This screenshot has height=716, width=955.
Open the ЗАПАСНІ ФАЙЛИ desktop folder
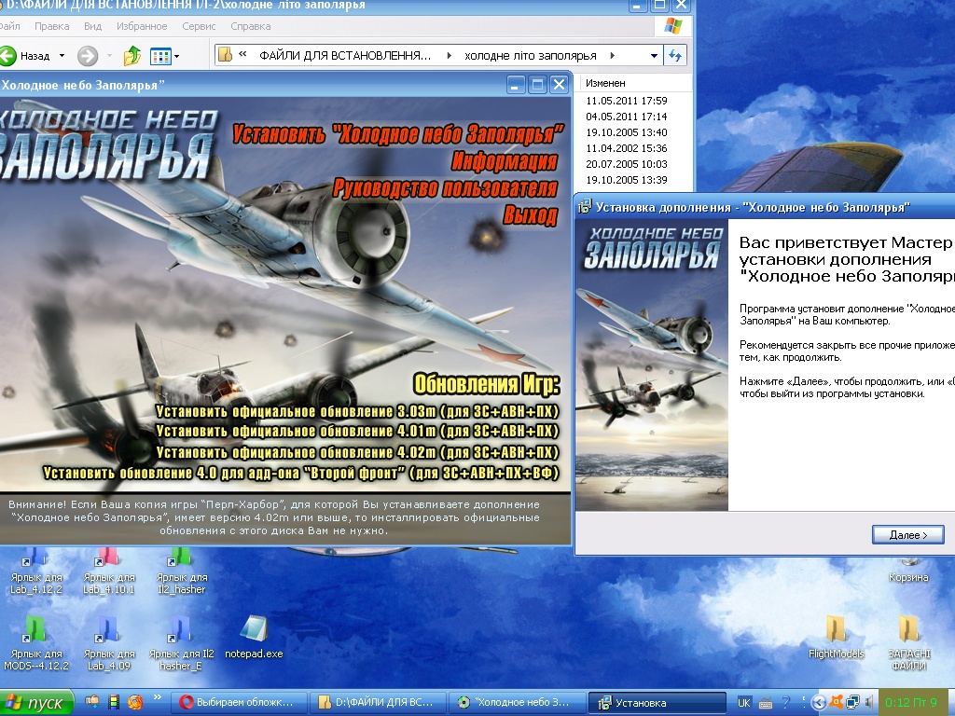tap(908, 643)
